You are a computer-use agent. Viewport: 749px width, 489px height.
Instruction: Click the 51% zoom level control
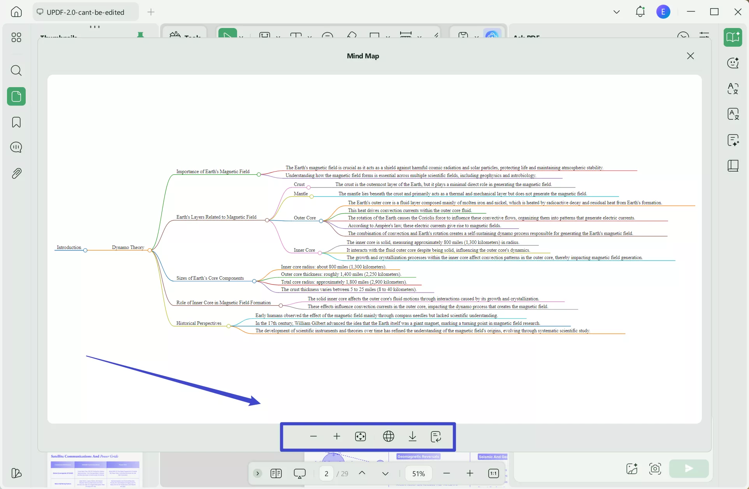[418, 473]
